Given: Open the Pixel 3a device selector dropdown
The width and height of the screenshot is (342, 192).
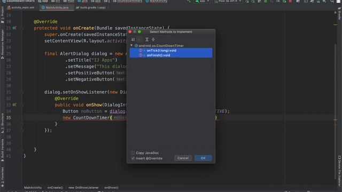Looking at the screenshot, I should pyautogui.click(x=228, y=1).
